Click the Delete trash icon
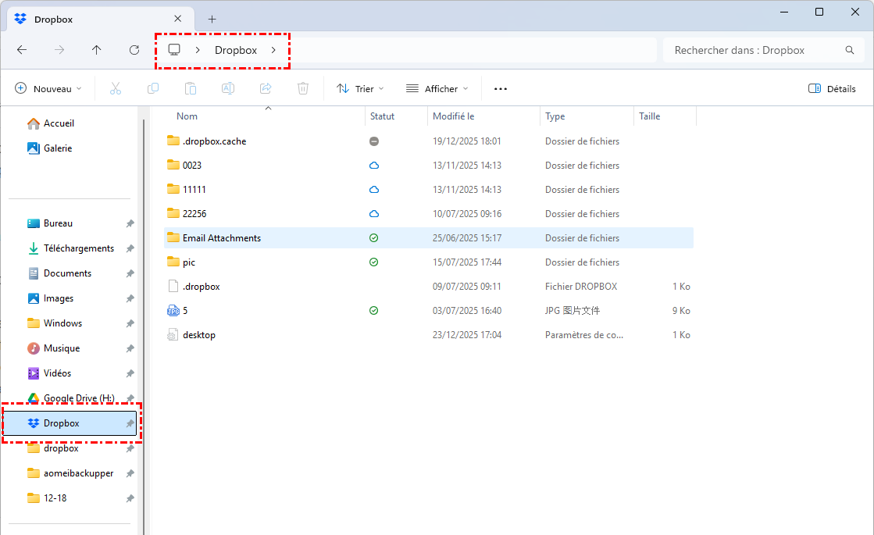Image resolution: width=874 pixels, height=535 pixels. 303,89
